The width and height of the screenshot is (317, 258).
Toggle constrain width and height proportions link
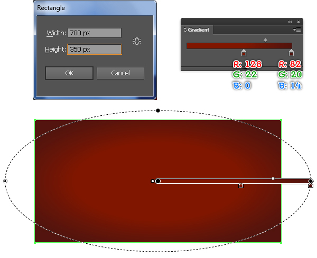(137, 41)
